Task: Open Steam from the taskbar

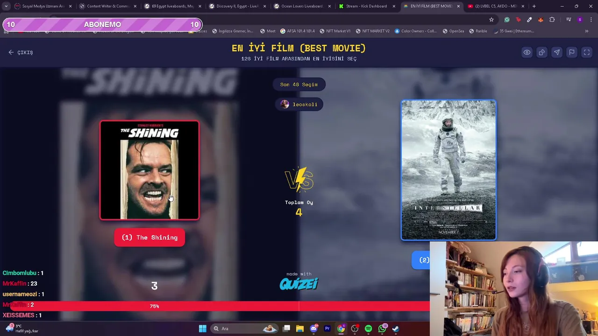Action: (396, 329)
